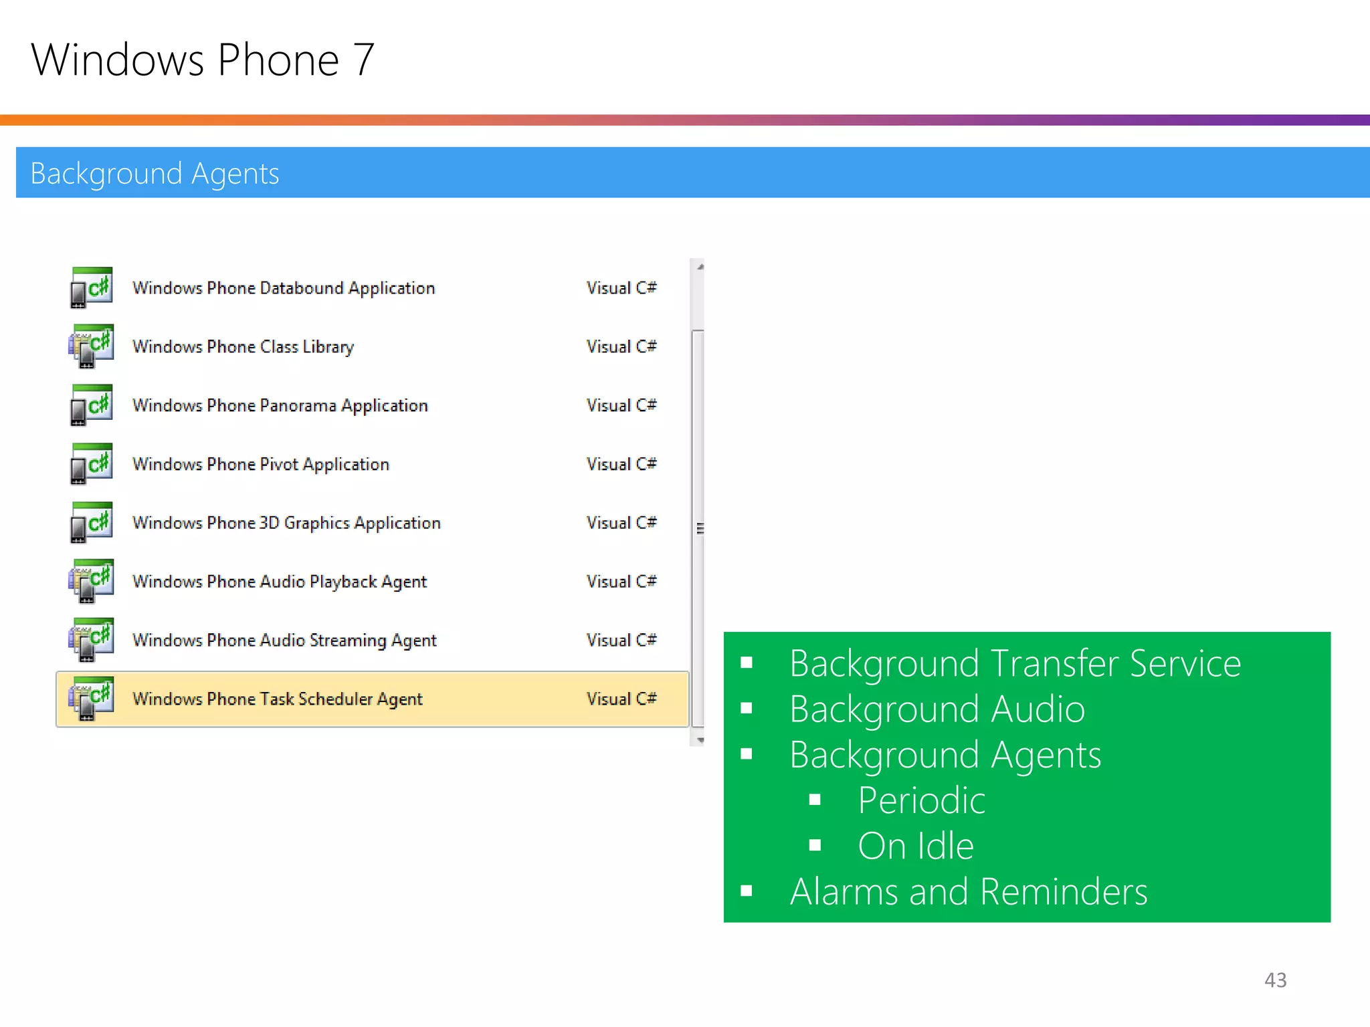Click the slide number 43
The width and height of the screenshot is (1370, 1027).
coord(1275,980)
